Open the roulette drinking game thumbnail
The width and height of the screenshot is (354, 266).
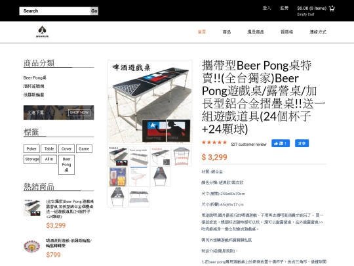click(x=32, y=246)
